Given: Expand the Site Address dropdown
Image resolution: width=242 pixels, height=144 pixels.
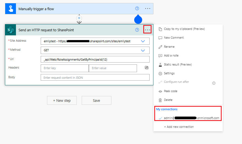Looking at the screenshot, I should (143, 41).
